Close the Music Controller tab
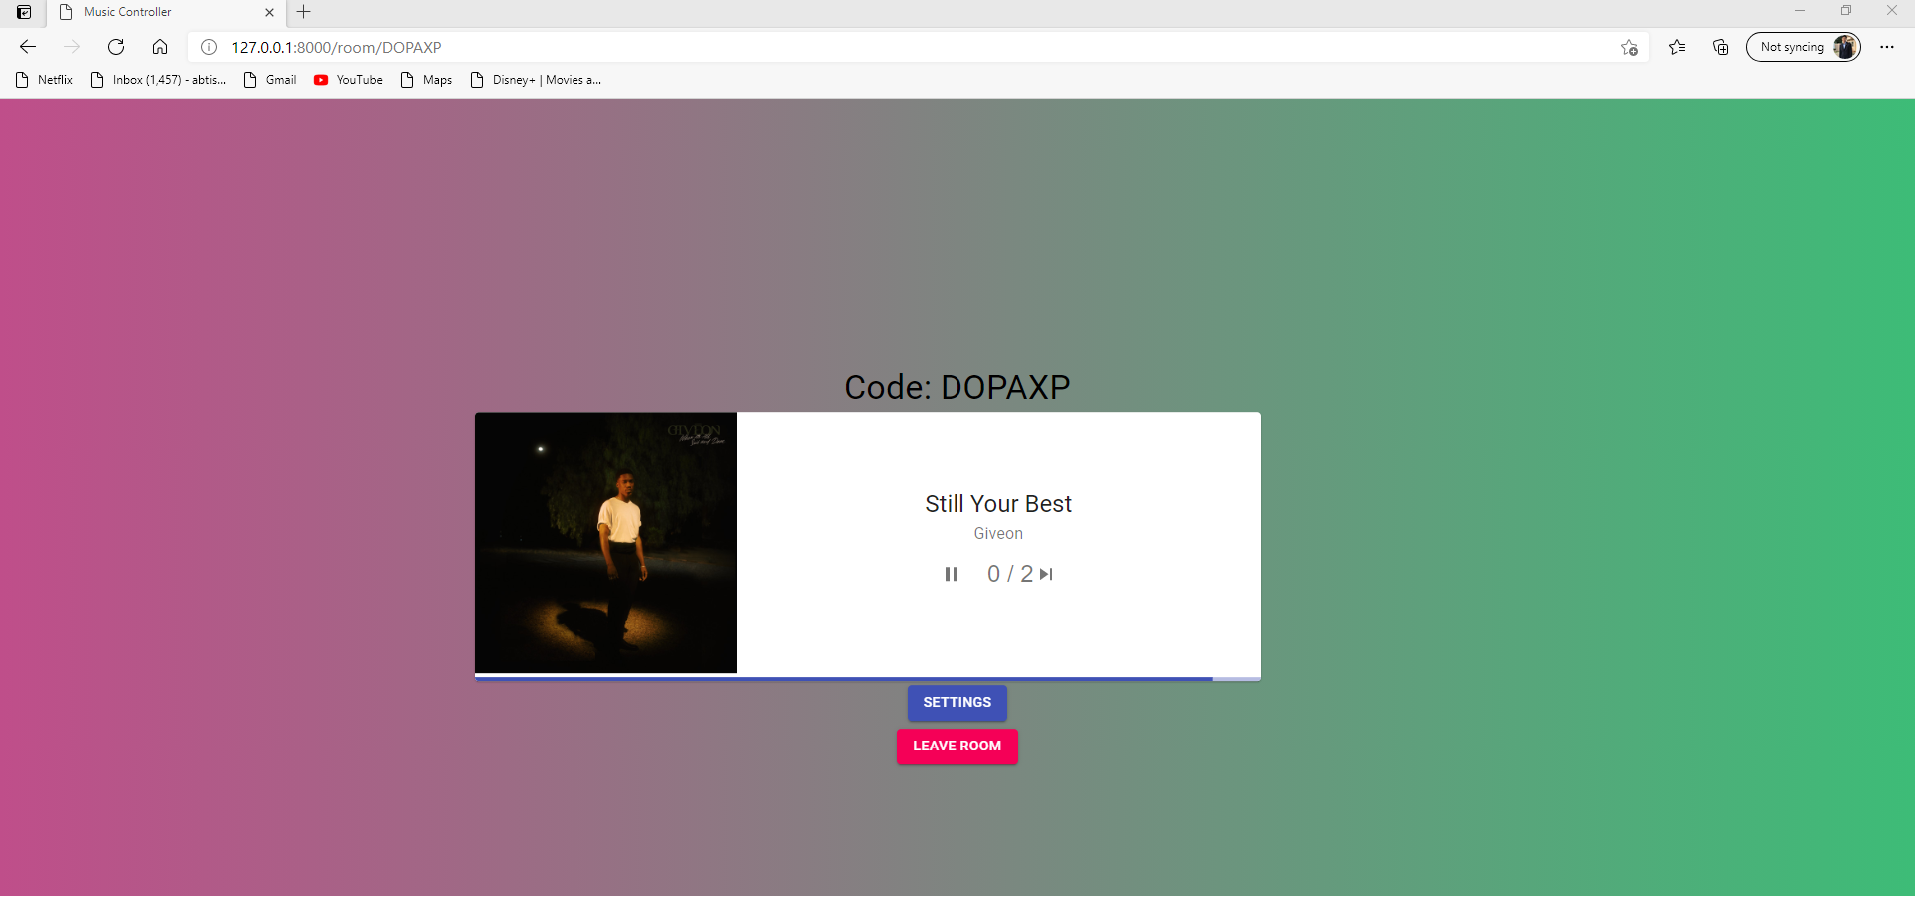Screen dimensions: 1915x897 pos(269,13)
